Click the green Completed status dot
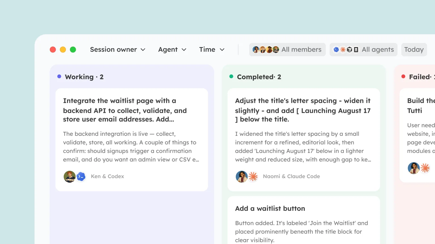Image resolution: width=435 pixels, height=244 pixels. tap(231, 76)
